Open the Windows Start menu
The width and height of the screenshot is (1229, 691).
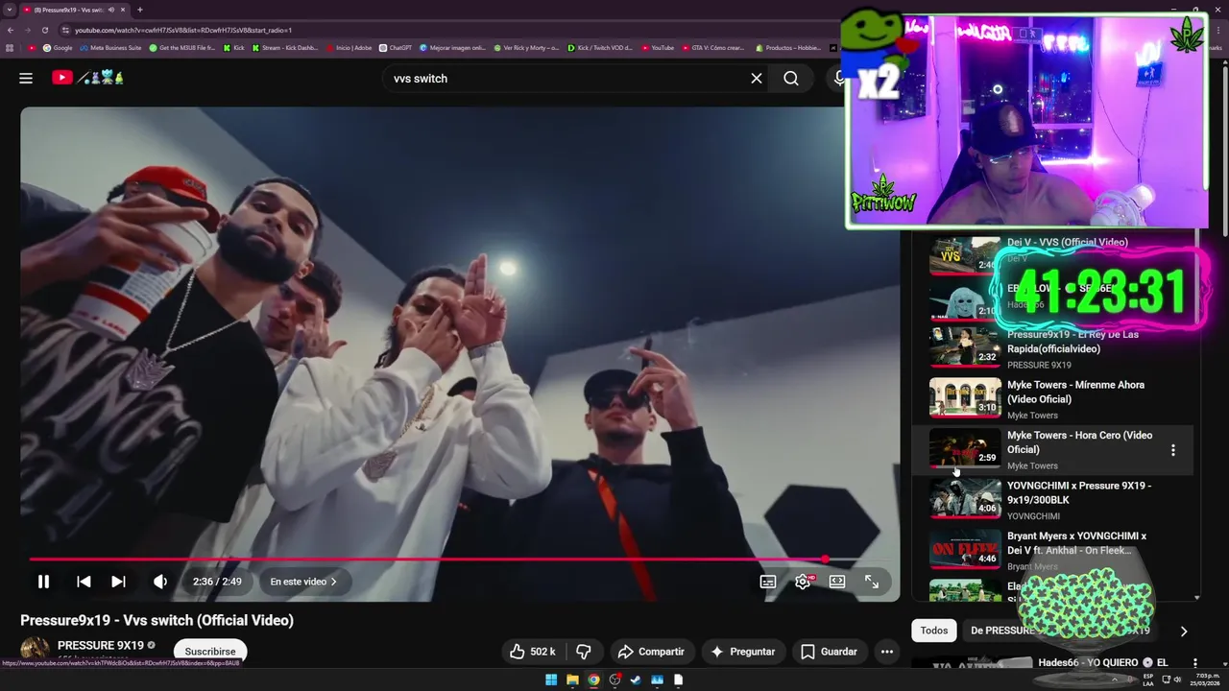coord(551,680)
